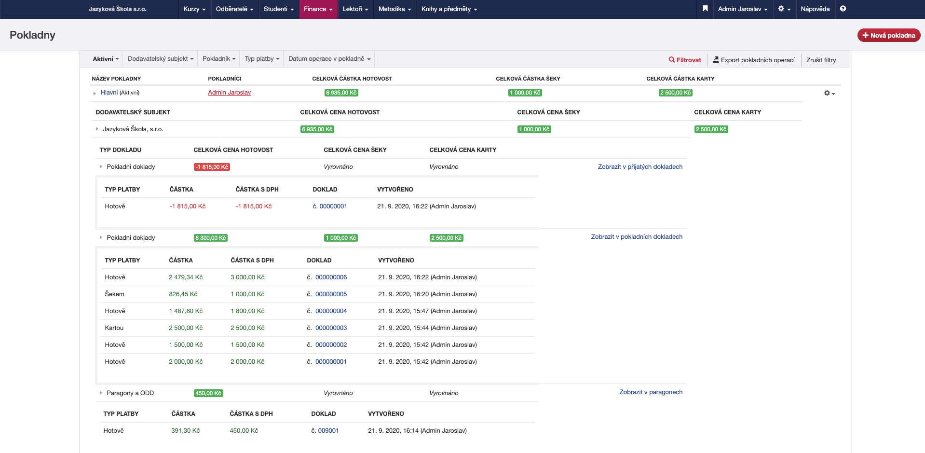Viewport: 925px width, 453px height.
Task: Click Zobrazit v pokladních dokladech
Action: tap(637, 237)
